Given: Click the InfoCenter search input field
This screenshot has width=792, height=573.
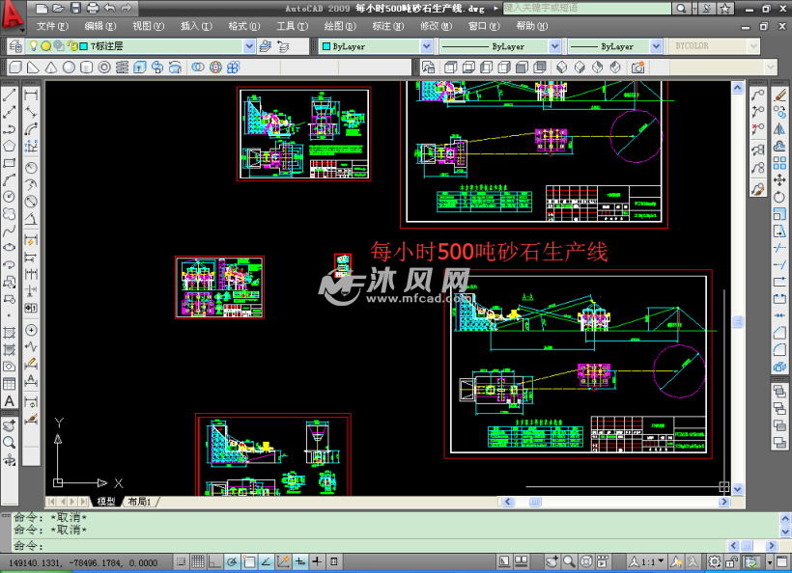Looking at the screenshot, I should (587, 8).
